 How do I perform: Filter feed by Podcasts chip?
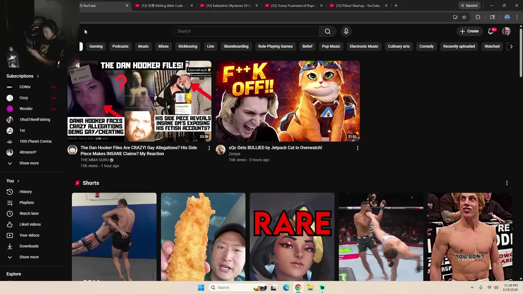pyautogui.click(x=120, y=47)
